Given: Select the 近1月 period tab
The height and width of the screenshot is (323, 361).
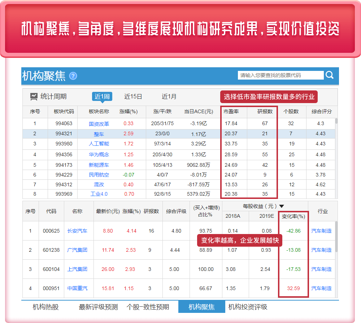Looking at the screenshot, I should pyautogui.click(x=169, y=97).
